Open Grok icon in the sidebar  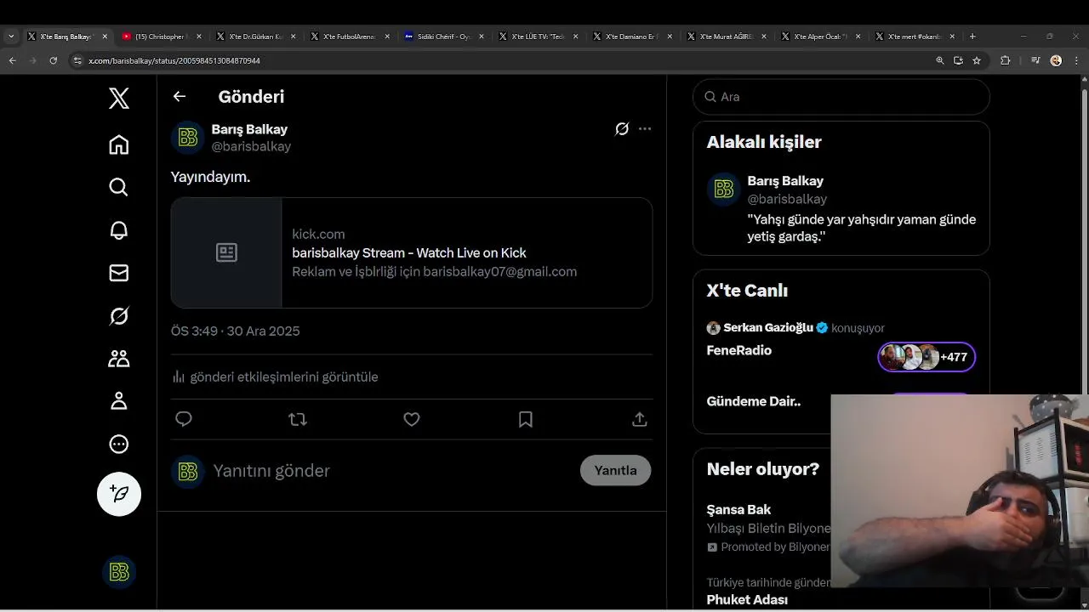click(119, 316)
